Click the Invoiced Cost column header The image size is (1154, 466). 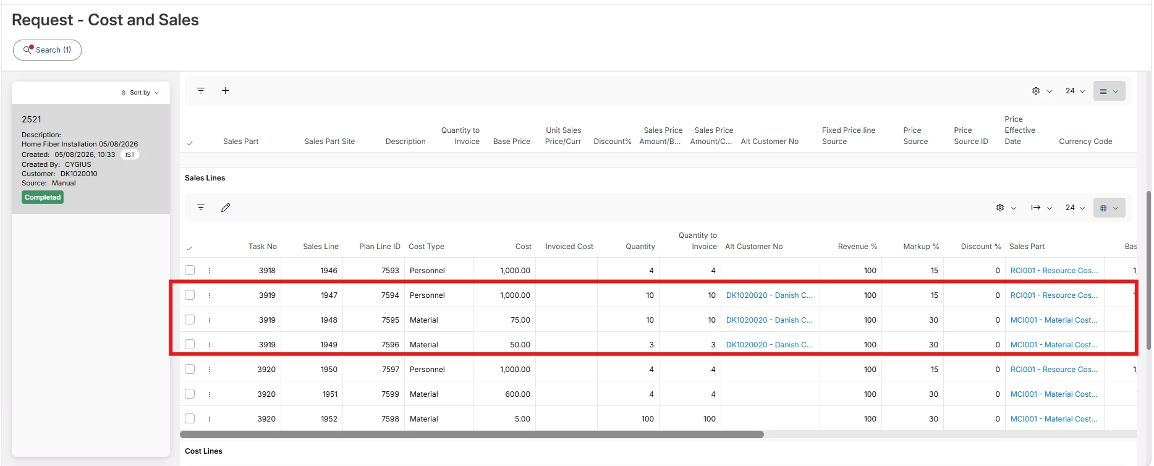point(569,247)
